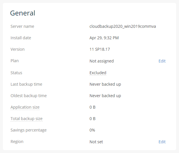This screenshot has width=179, height=153.
Task: Click the Last backup time value
Action: tap(105, 84)
